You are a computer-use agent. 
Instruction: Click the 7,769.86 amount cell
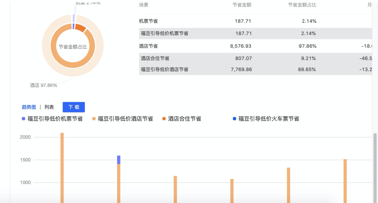click(x=241, y=69)
